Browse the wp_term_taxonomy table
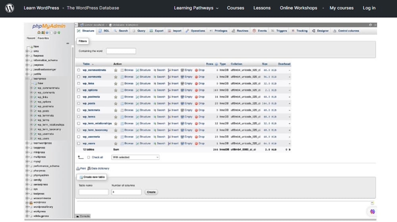Screen dimensions: 397x222 tap(127, 130)
